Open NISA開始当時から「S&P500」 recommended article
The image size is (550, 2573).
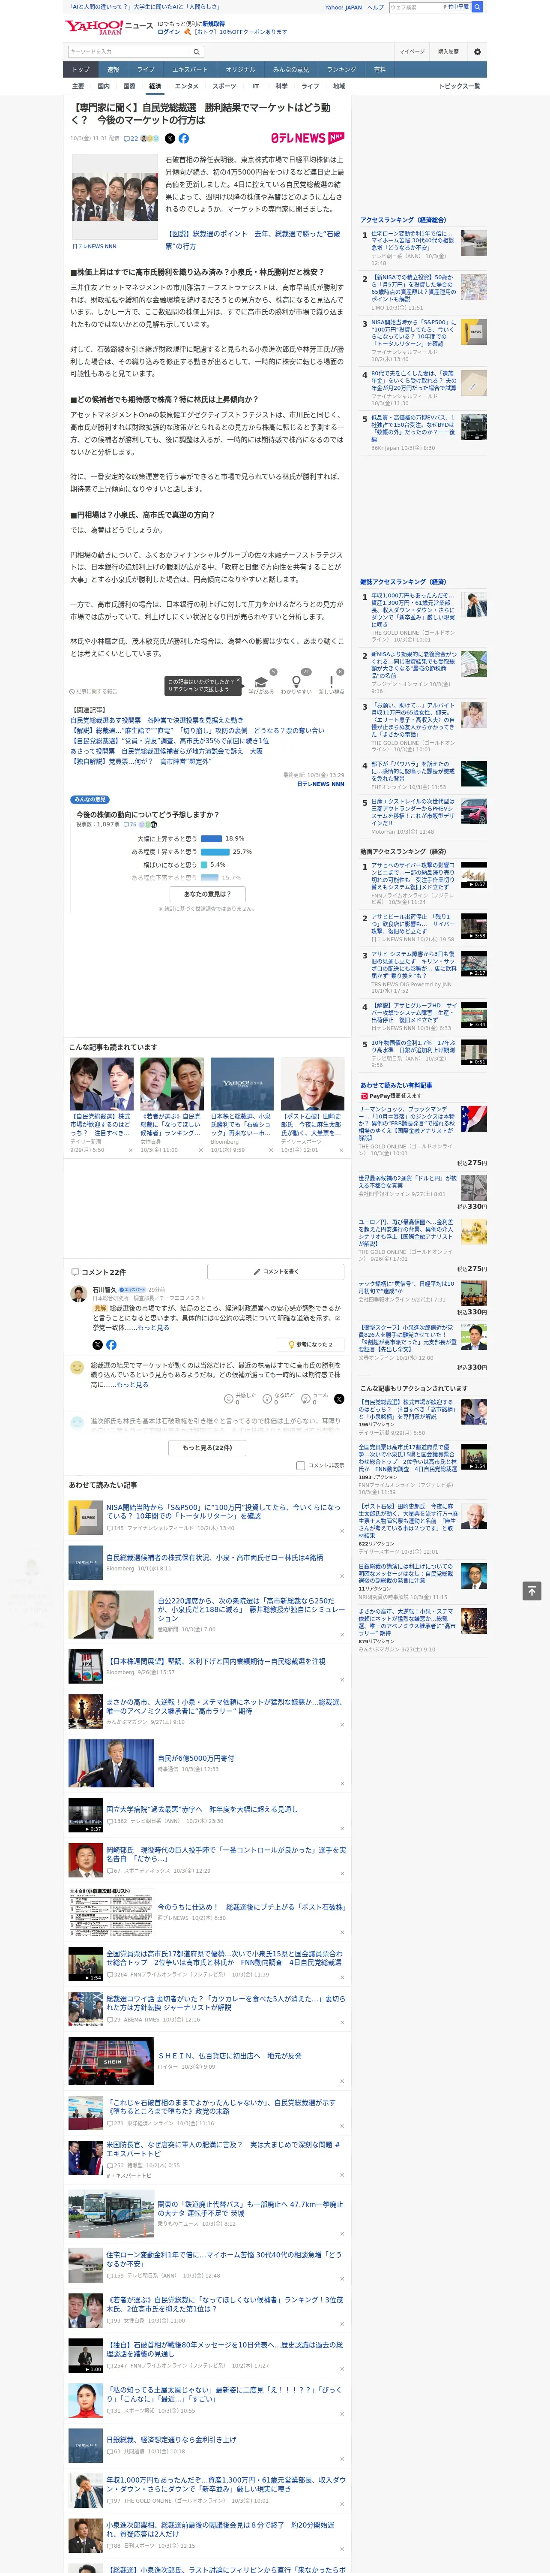click(x=224, y=1511)
